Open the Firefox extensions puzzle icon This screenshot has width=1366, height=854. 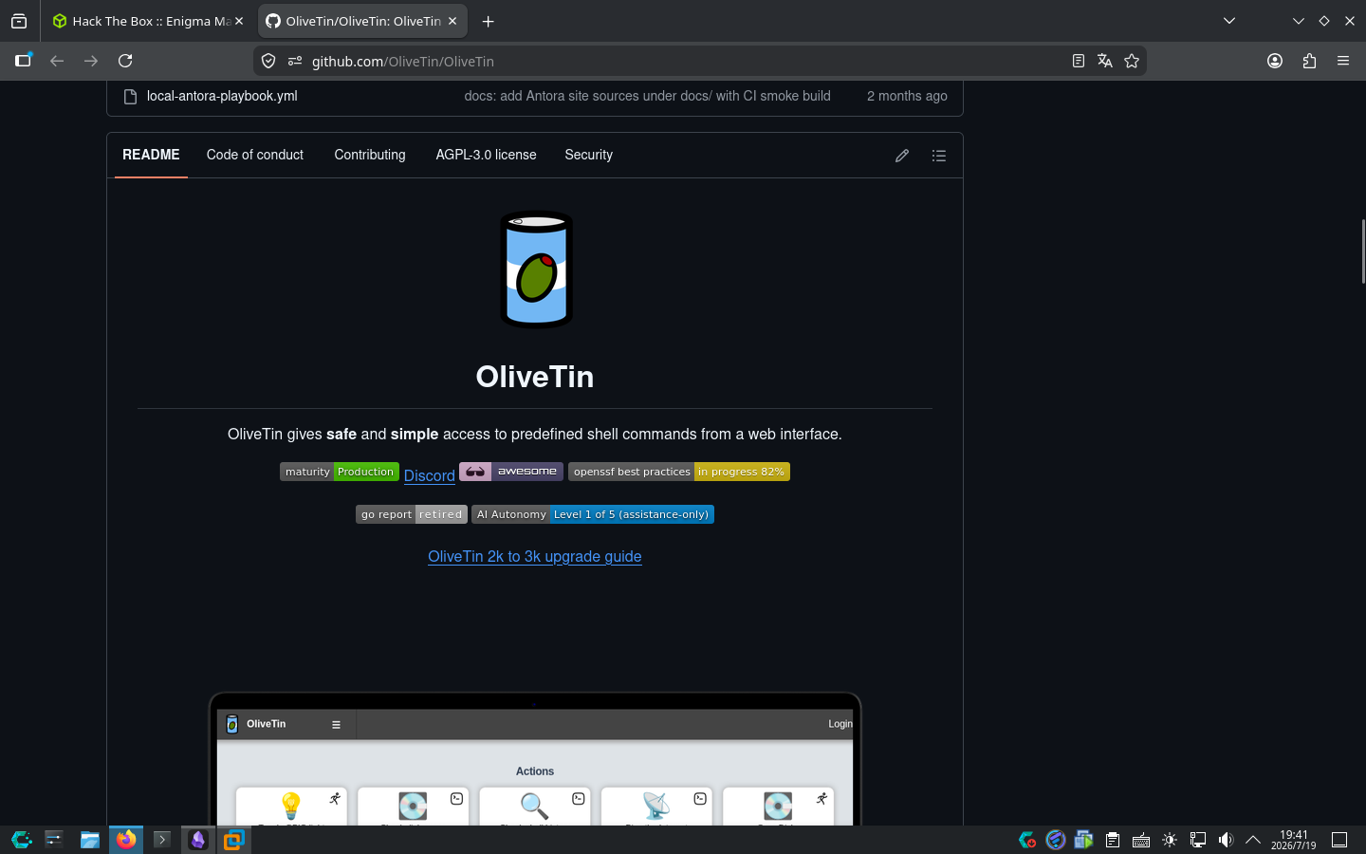pos(1309,61)
